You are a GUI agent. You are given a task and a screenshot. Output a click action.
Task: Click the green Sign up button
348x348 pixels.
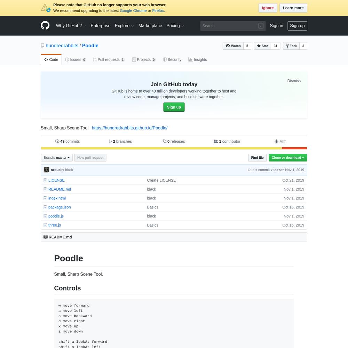[x=174, y=107]
